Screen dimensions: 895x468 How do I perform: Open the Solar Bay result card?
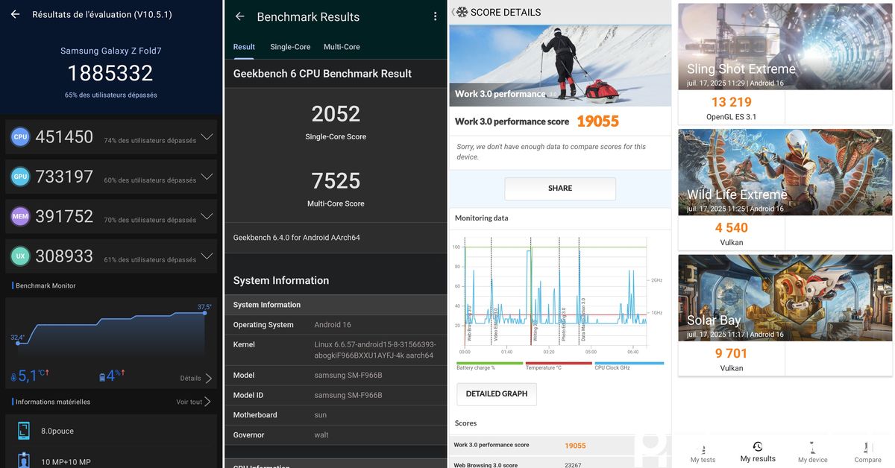point(785,315)
